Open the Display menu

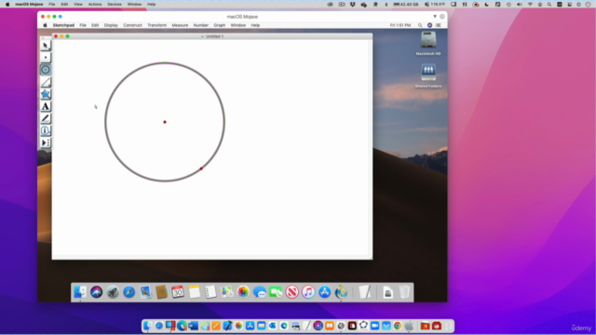(111, 25)
